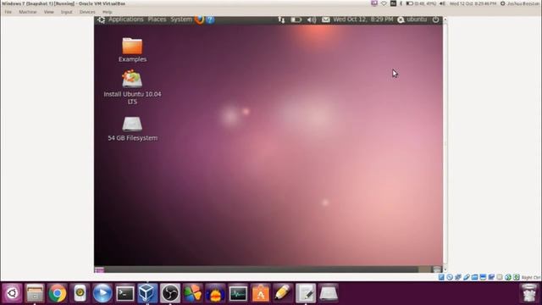Screen dimensions: 542x305
Task: Launch Firefox from the guest top panel
Action: point(200,19)
